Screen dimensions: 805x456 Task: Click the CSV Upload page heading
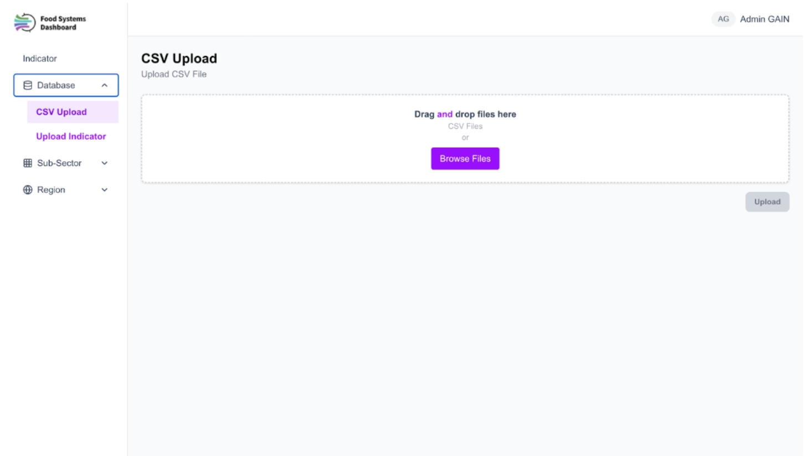[179, 59]
